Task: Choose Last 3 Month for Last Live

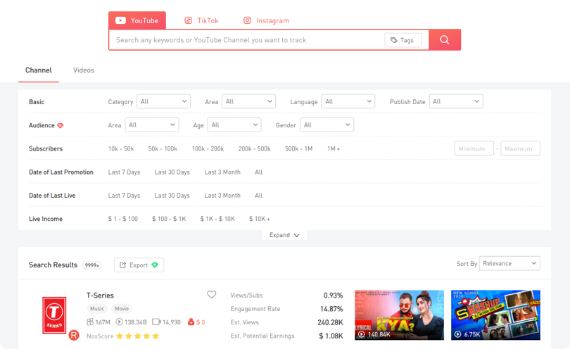Action: (x=222, y=195)
